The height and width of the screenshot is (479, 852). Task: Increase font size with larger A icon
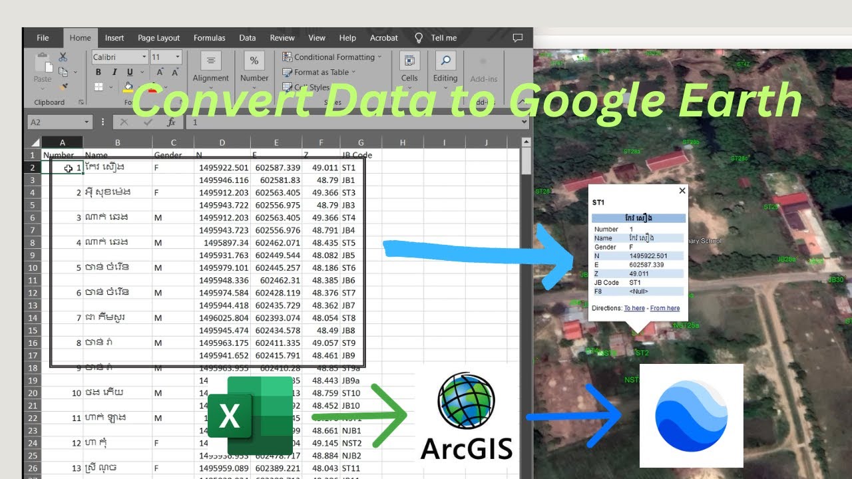160,73
